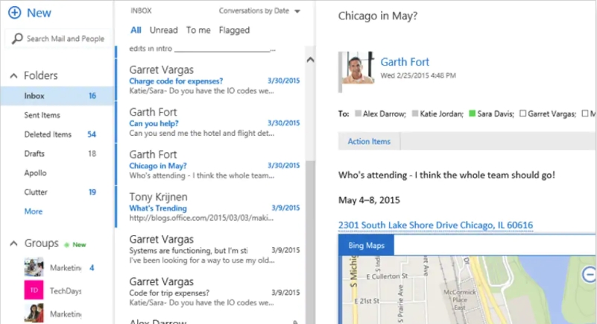Viewport: 597px width, 324px height.
Task: Open the South Lake Shore Drive address link
Action: point(435,225)
